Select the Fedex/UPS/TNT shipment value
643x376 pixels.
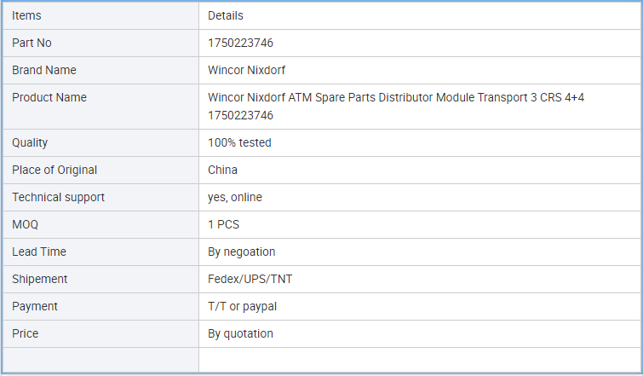click(x=250, y=279)
